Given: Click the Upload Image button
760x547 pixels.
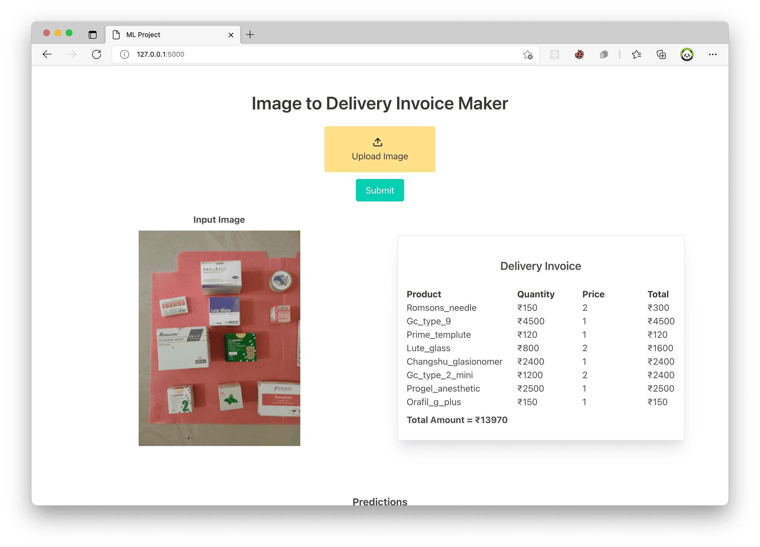Looking at the screenshot, I should pyautogui.click(x=380, y=149).
